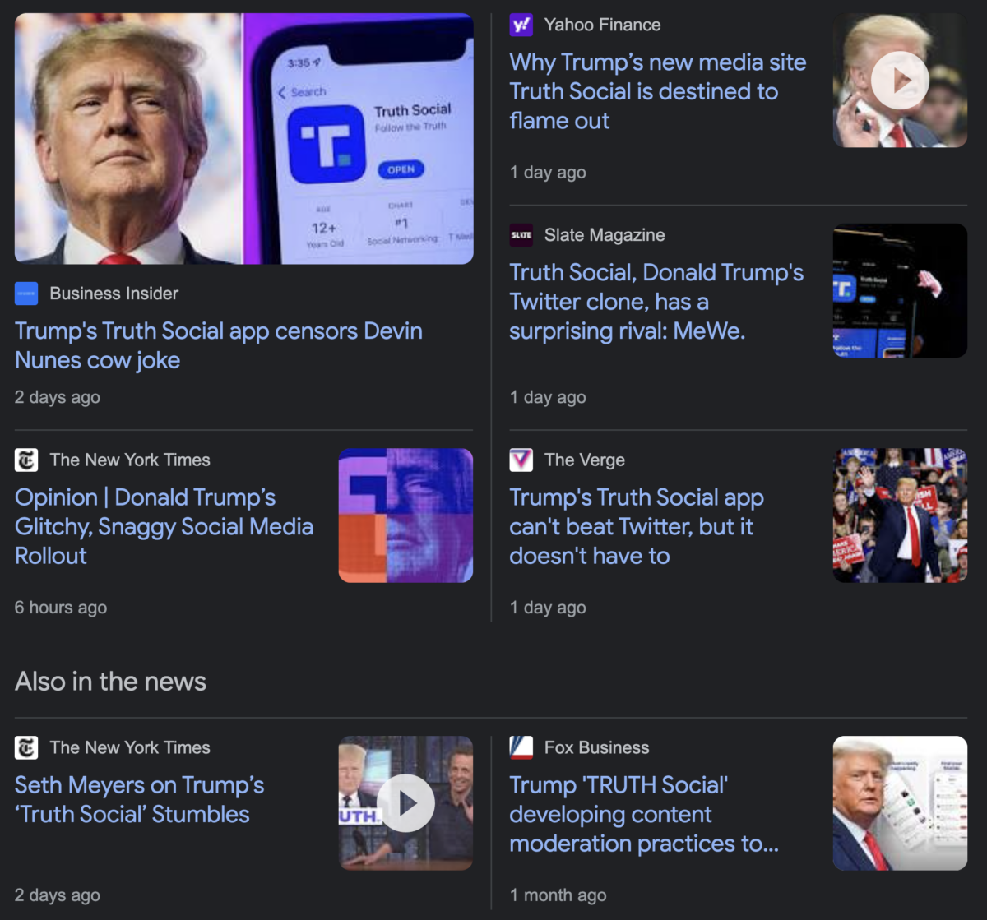Click '2 days ago' under the Seth Meyers story
Viewport: 987px width, 920px height.
coord(58,895)
